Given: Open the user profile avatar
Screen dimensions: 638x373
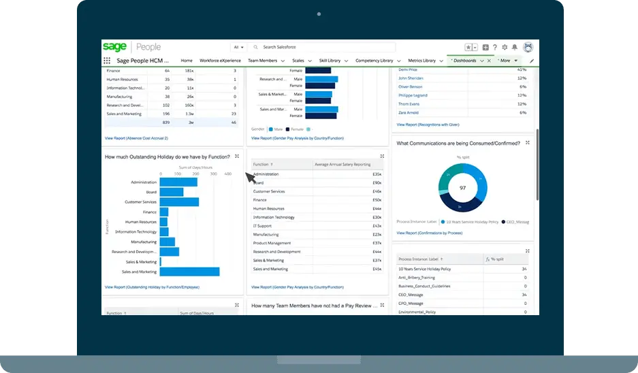Looking at the screenshot, I should (x=528, y=47).
